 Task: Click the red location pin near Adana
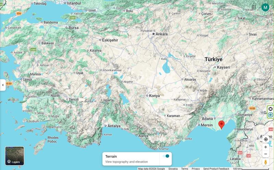221,125
